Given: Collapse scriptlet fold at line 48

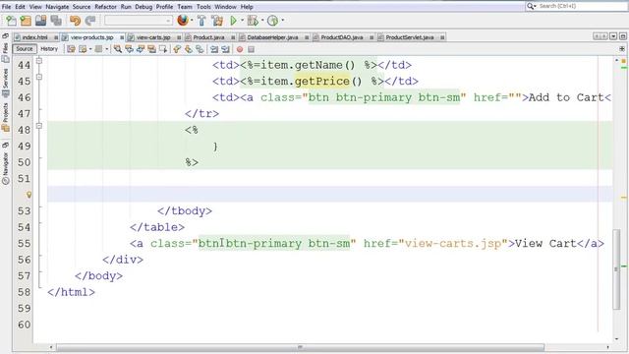Looking at the screenshot, I should click(x=39, y=126).
